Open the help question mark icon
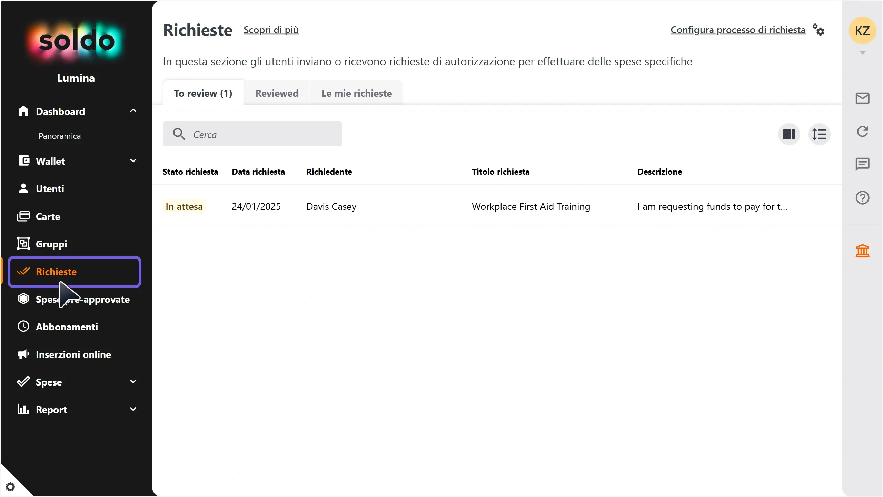Screen dimensions: 883x497 (x=862, y=198)
